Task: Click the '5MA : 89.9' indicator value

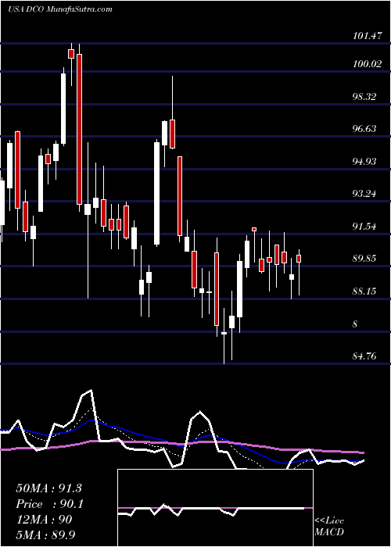Action: [x=45, y=534]
